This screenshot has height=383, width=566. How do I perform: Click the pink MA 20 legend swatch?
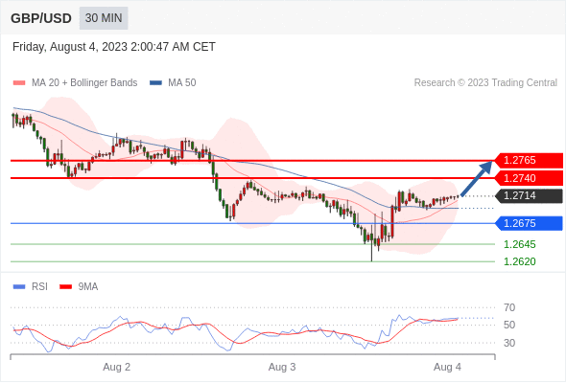click(x=19, y=83)
